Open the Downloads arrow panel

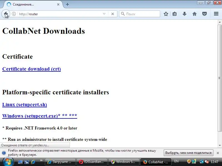[185, 14]
